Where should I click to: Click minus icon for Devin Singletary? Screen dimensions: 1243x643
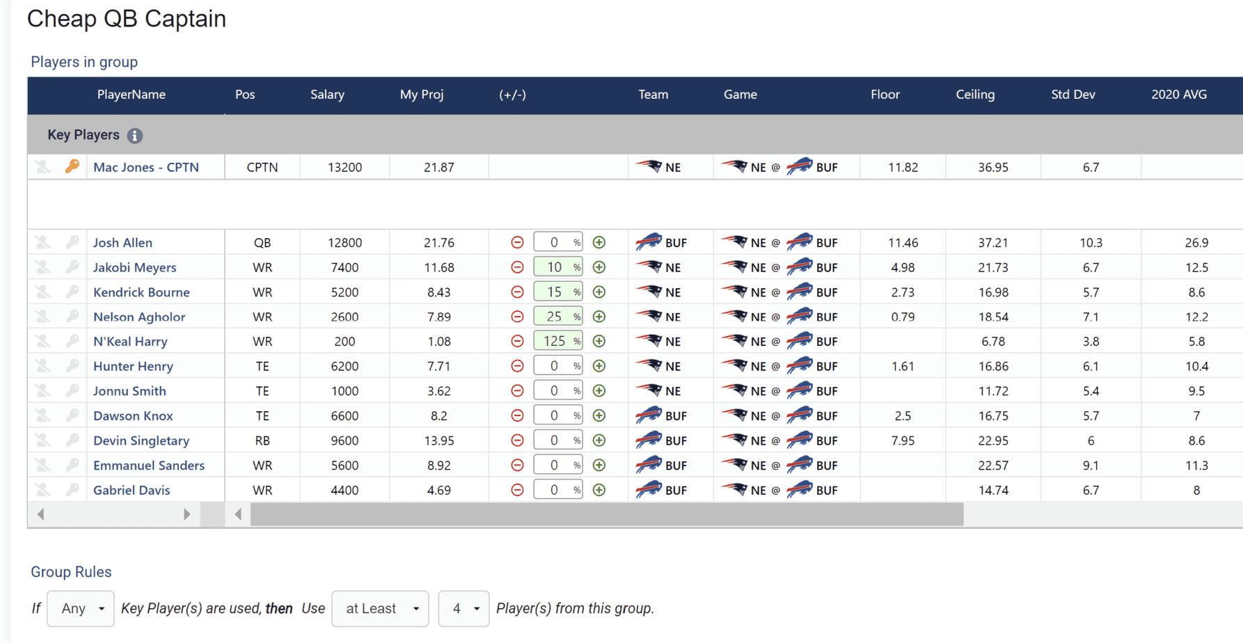tap(517, 440)
